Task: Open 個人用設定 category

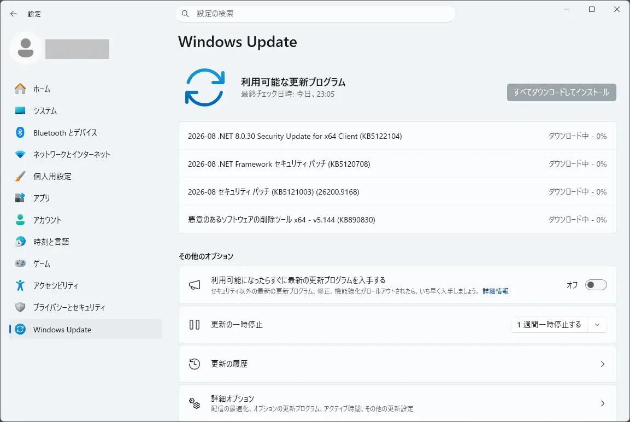Action: click(85, 176)
